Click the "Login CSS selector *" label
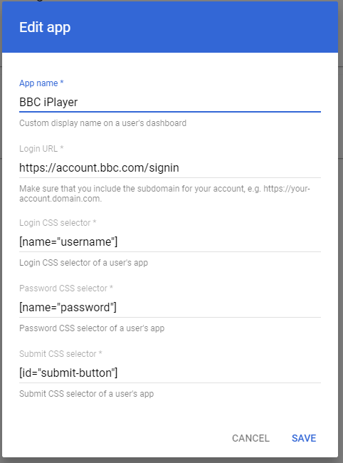343x463 pixels. [x=58, y=223]
